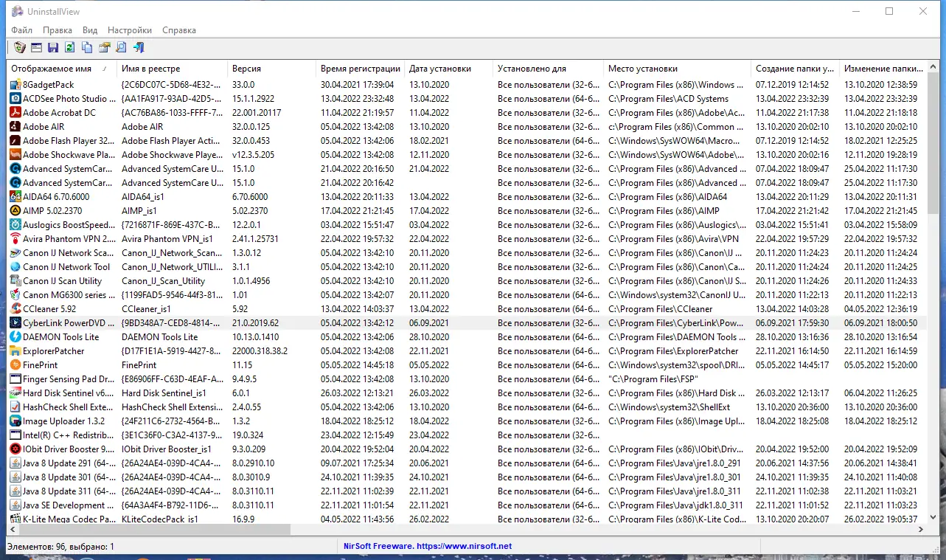946x560 pixels.
Task: Click registry name cell AIMP_is1
Action: coord(139,211)
